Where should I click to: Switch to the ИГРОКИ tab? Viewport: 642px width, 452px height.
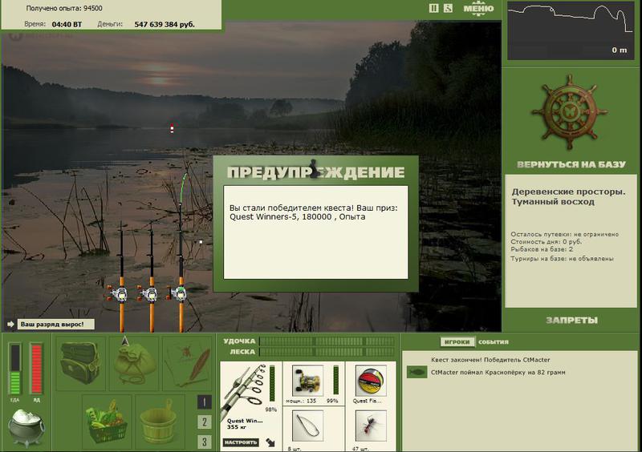point(457,342)
